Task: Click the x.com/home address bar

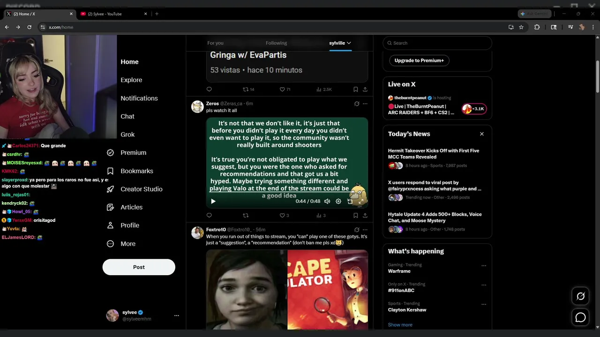Action: [x=277, y=27]
